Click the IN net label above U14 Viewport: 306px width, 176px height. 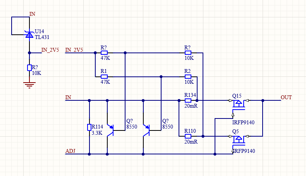pyautogui.click(x=32, y=14)
